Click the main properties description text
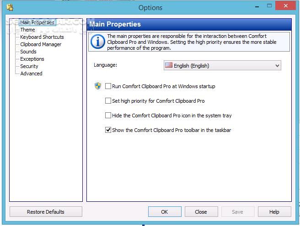This screenshot has width=300, height=226. point(192,42)
